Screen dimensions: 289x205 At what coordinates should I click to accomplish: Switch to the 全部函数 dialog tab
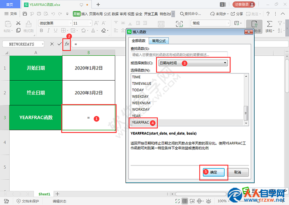[139, 41]
